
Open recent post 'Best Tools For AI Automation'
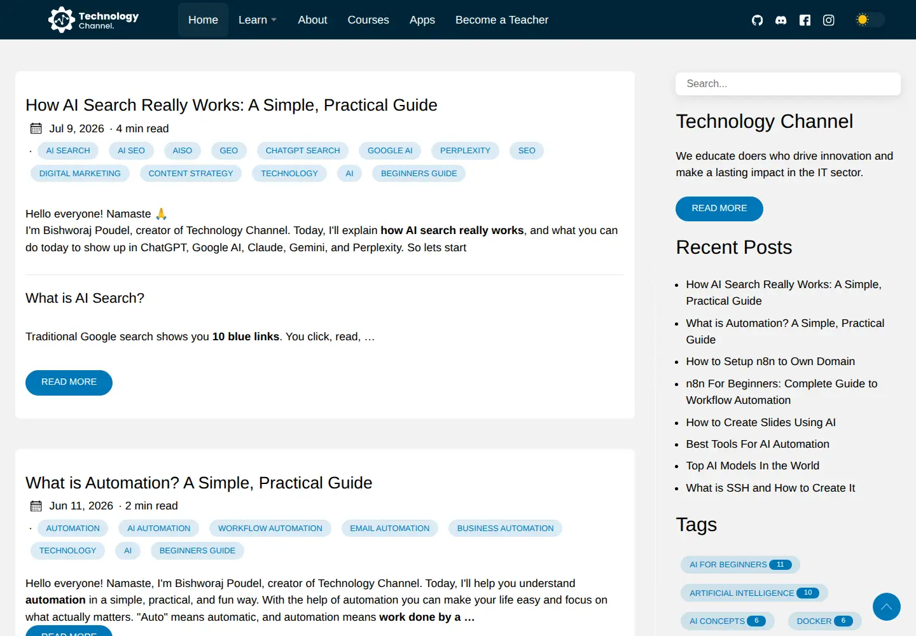point(758,444)
